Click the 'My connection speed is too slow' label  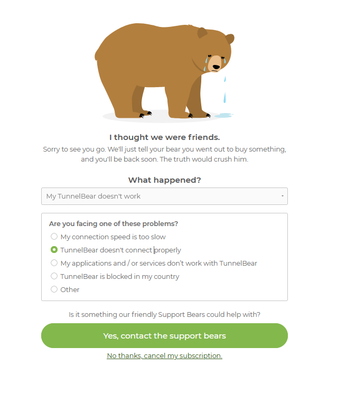coord(113,237)
